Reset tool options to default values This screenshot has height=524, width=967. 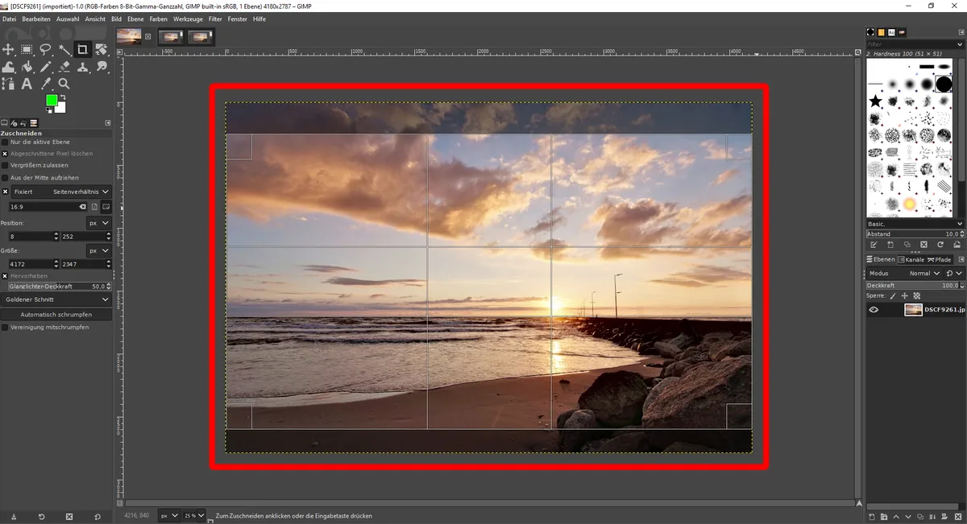coord(98,516)
